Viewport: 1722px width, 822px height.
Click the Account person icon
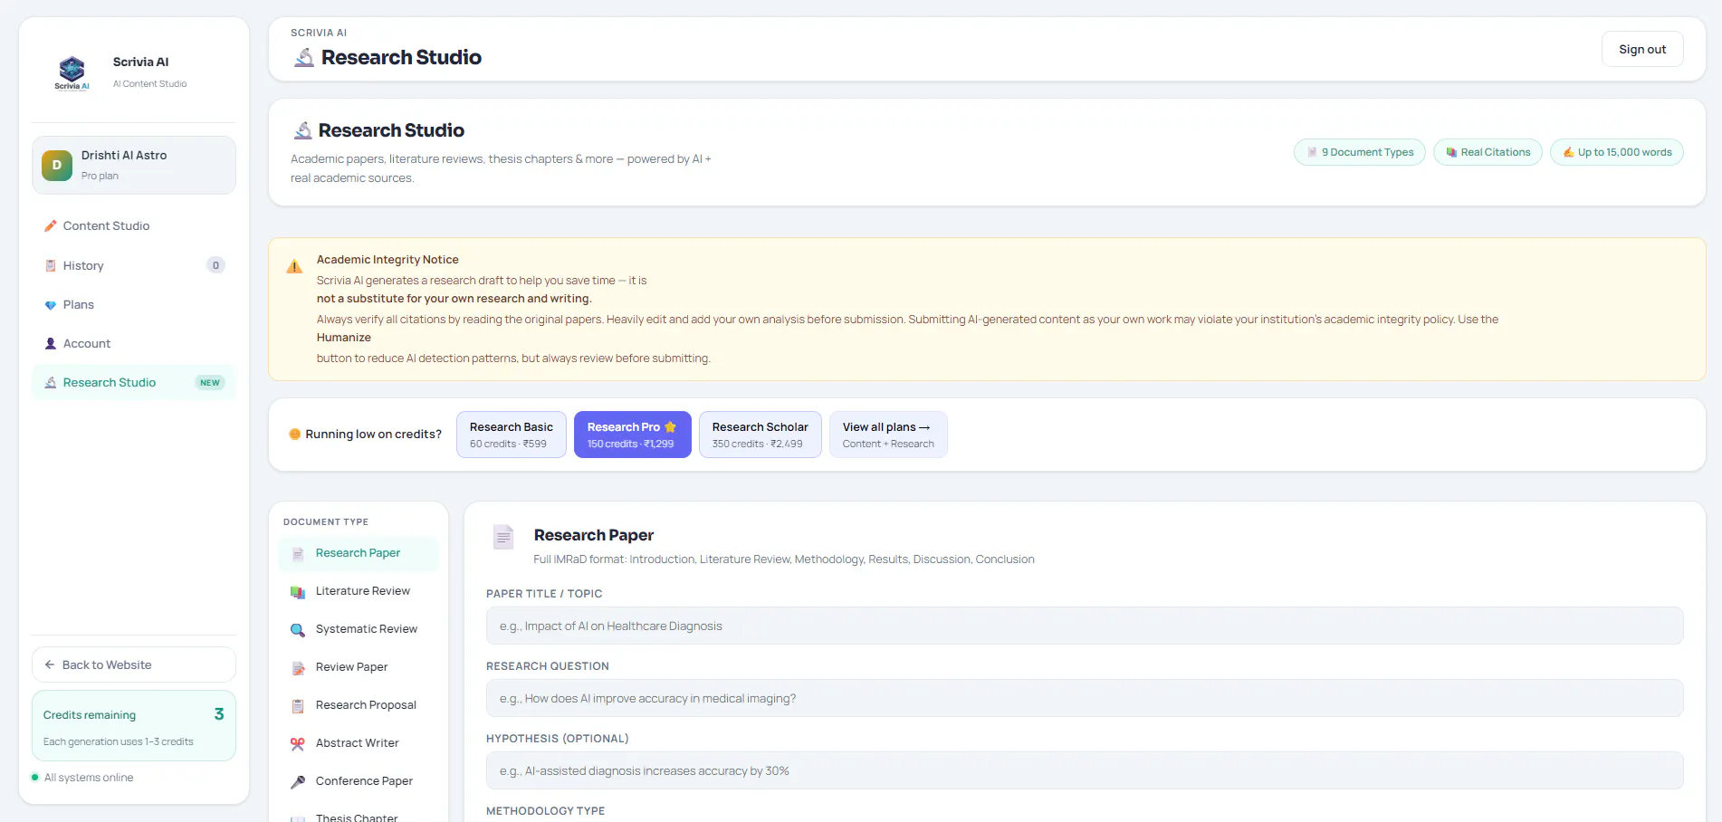pos(51,344)
